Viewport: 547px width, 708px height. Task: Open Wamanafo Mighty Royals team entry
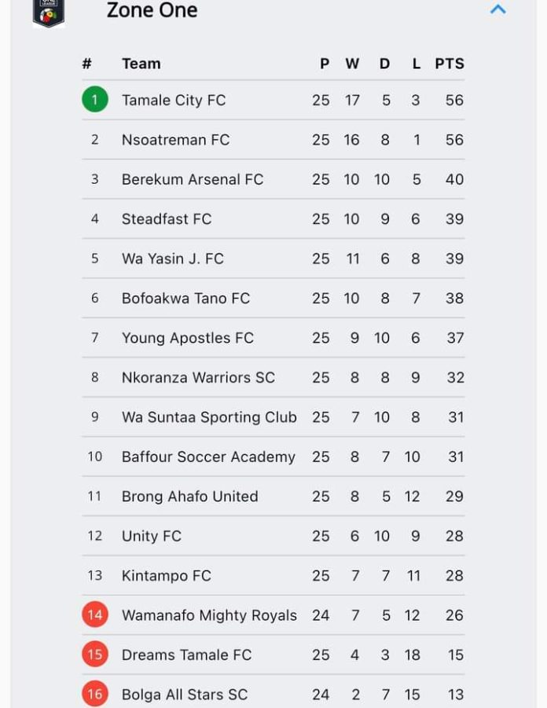(209, 615)
